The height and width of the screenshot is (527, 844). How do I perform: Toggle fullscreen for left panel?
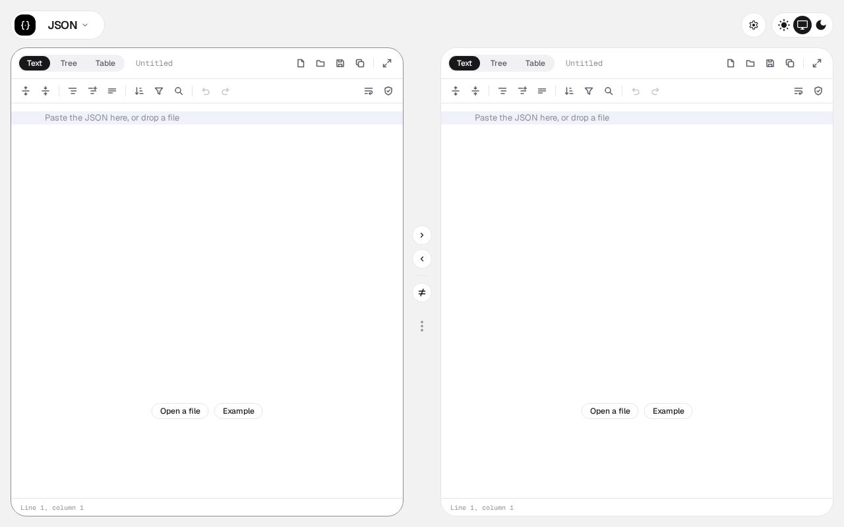[387, 63]
